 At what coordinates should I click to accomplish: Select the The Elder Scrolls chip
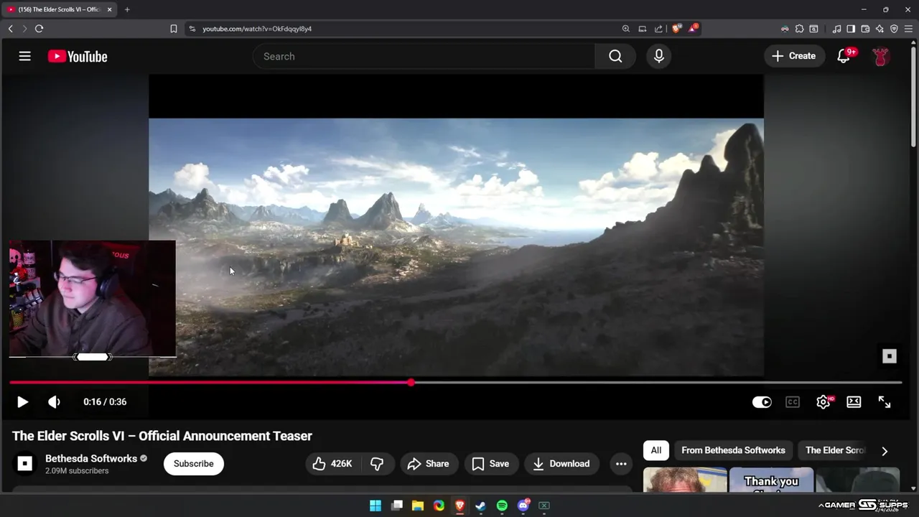click(x=835, y=450)
